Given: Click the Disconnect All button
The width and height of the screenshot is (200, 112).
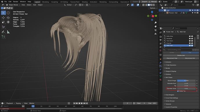Looking at the screenshot, I should [x=190, y=58].
